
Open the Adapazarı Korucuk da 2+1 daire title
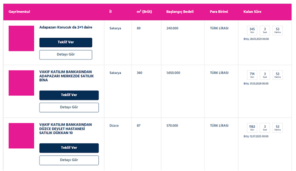tap(66, 27)
